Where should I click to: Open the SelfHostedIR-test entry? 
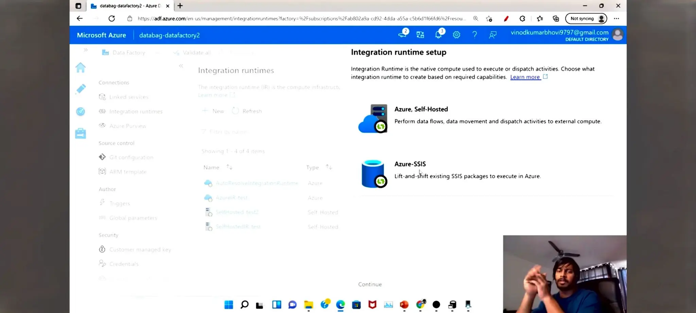pos(238,227)
